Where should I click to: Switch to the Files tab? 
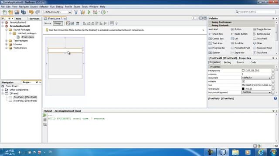18,19
